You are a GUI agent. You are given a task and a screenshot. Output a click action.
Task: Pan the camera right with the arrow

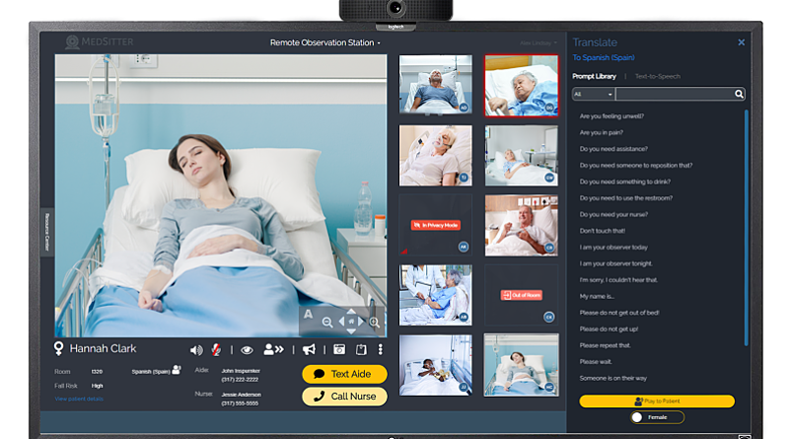(x=361, y=322)
